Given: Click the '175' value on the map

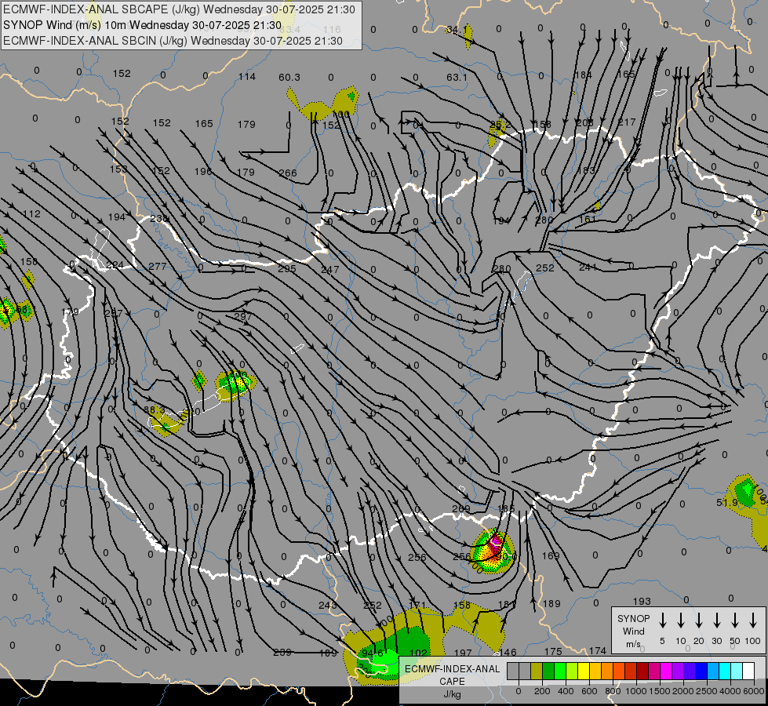Looking at the screenshot, I should click(553, 651).
